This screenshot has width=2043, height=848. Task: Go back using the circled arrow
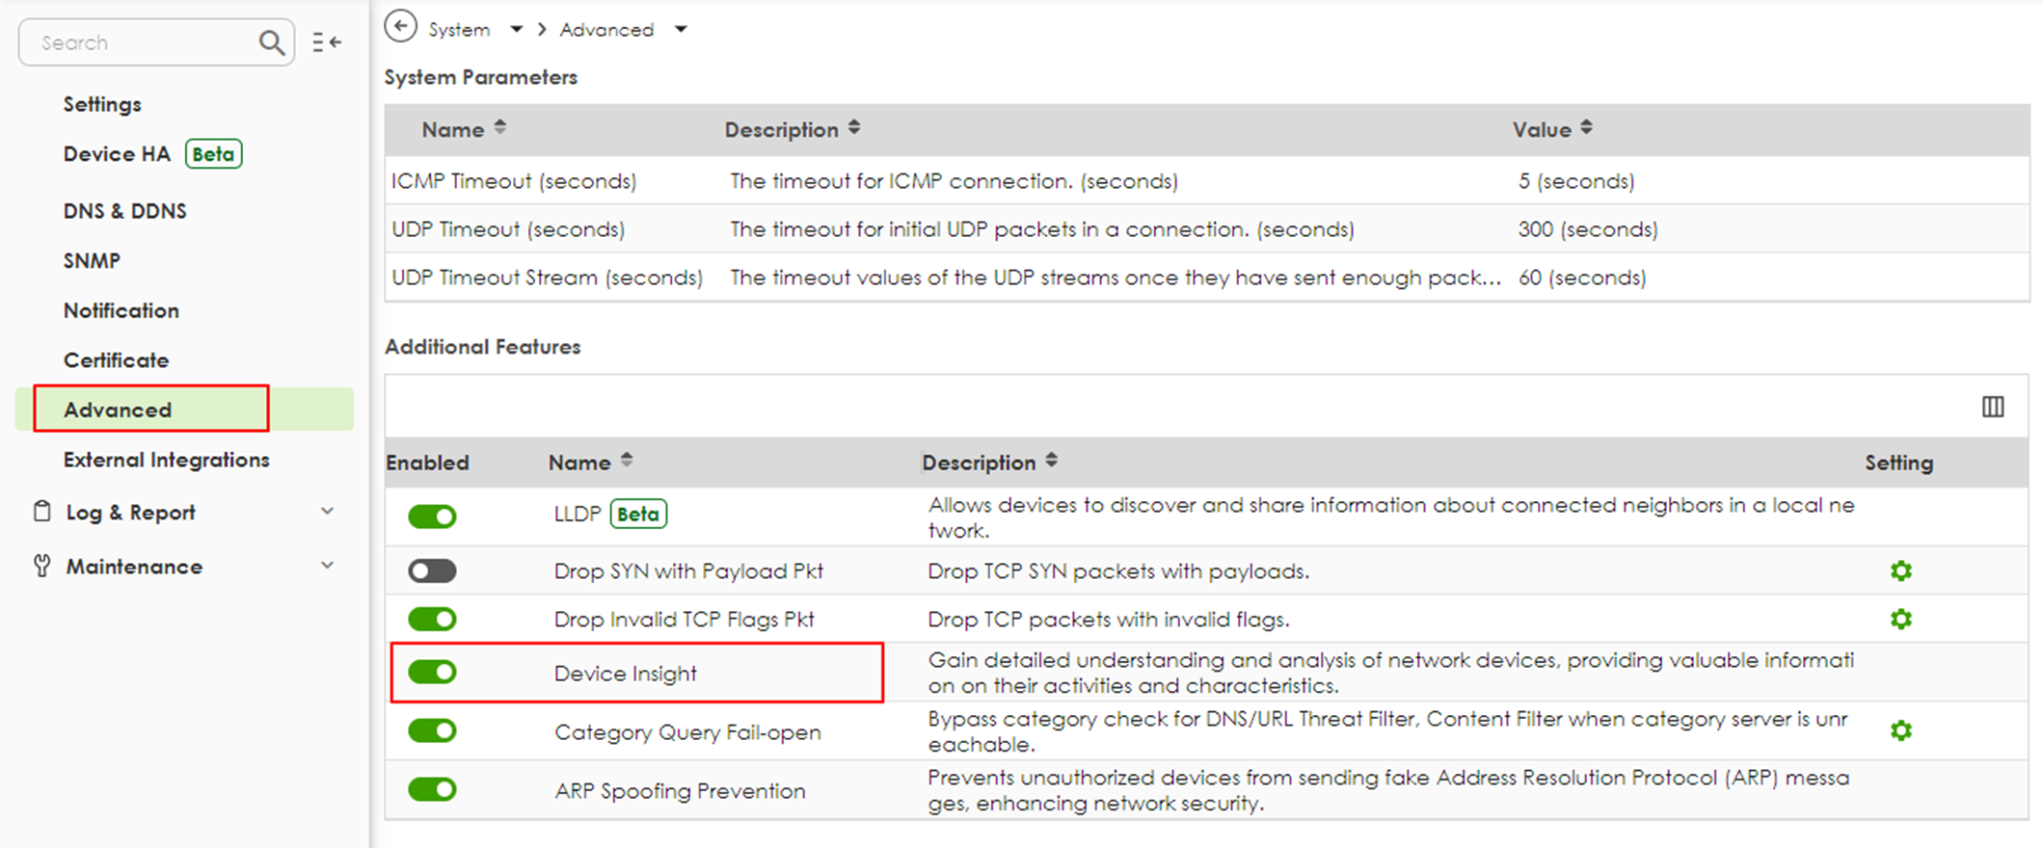400,27
